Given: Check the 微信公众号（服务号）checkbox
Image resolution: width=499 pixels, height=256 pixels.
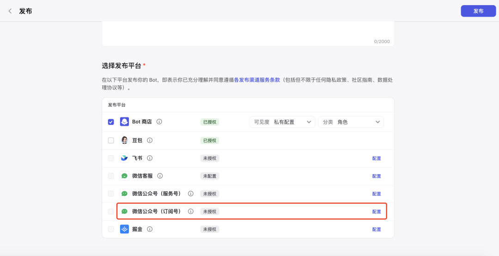Looking at the screenshot, I should pyautogui.click(x=111, y=194).
